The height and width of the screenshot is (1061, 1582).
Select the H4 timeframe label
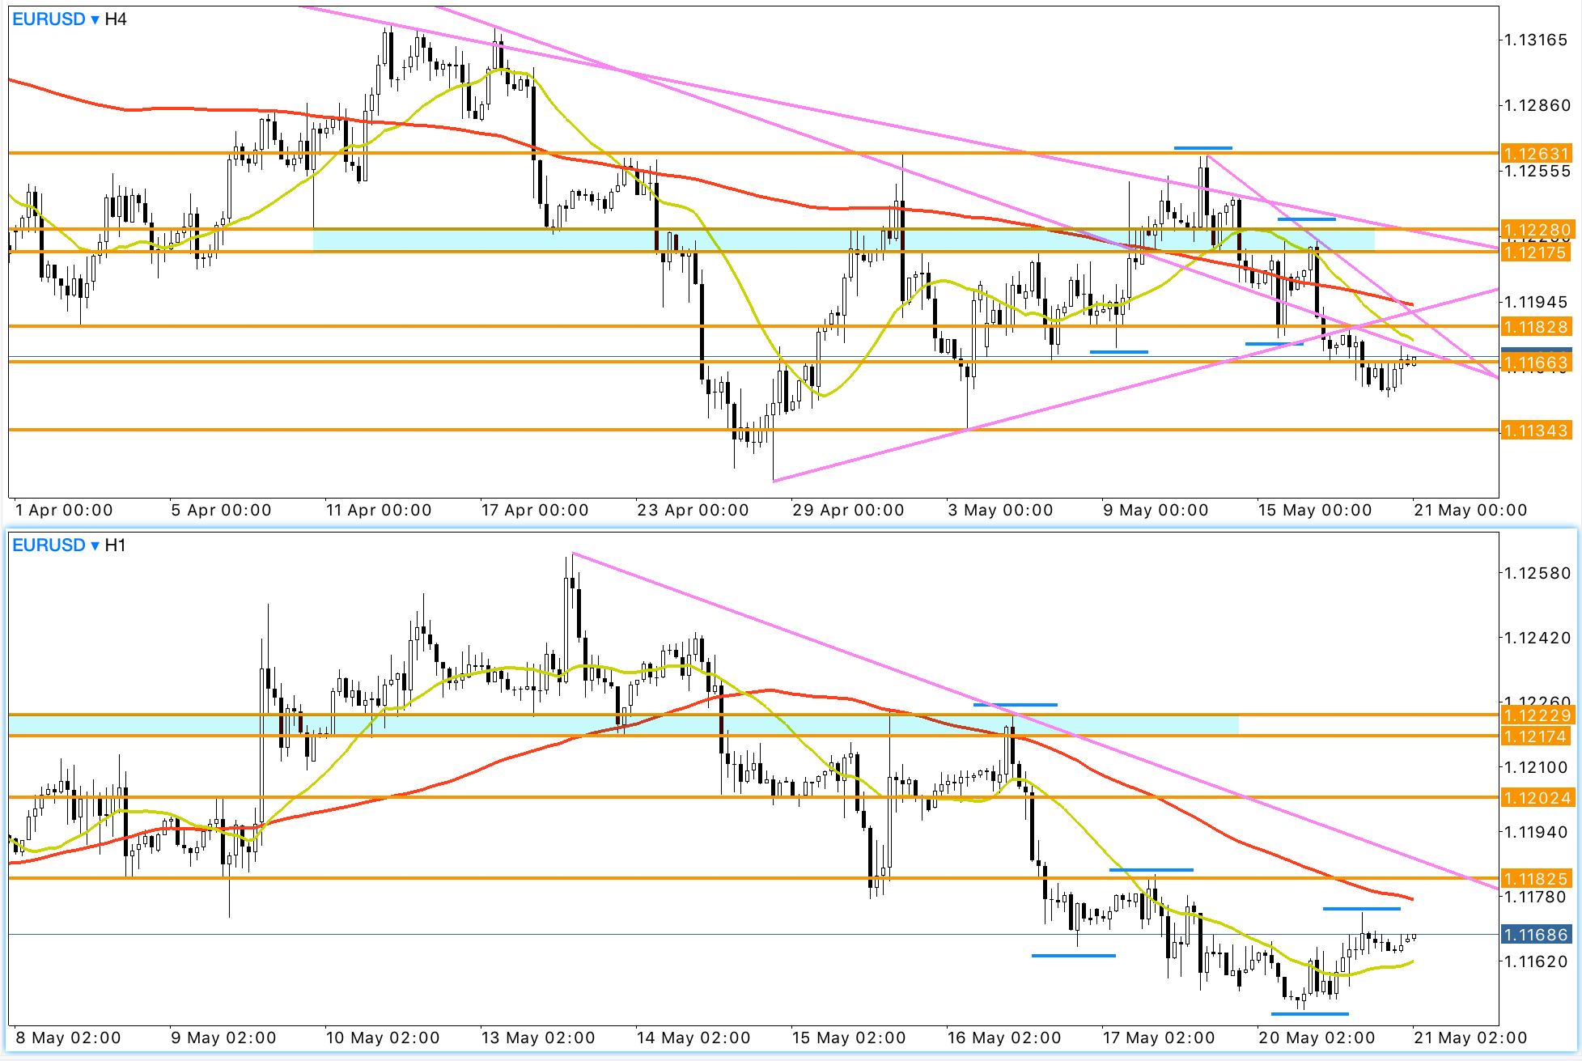pos(116,19)
